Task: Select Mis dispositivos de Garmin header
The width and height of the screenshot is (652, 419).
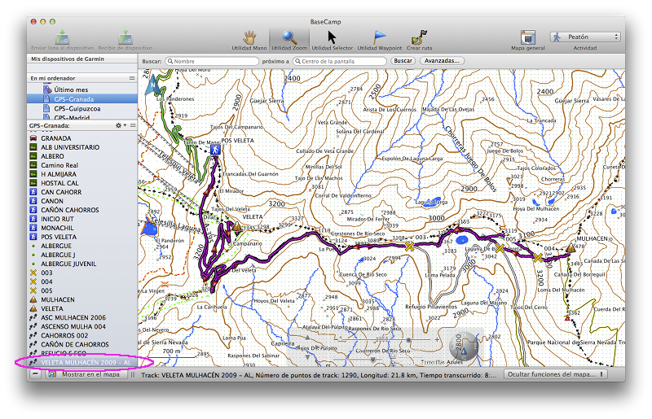Action: [82, 59]
